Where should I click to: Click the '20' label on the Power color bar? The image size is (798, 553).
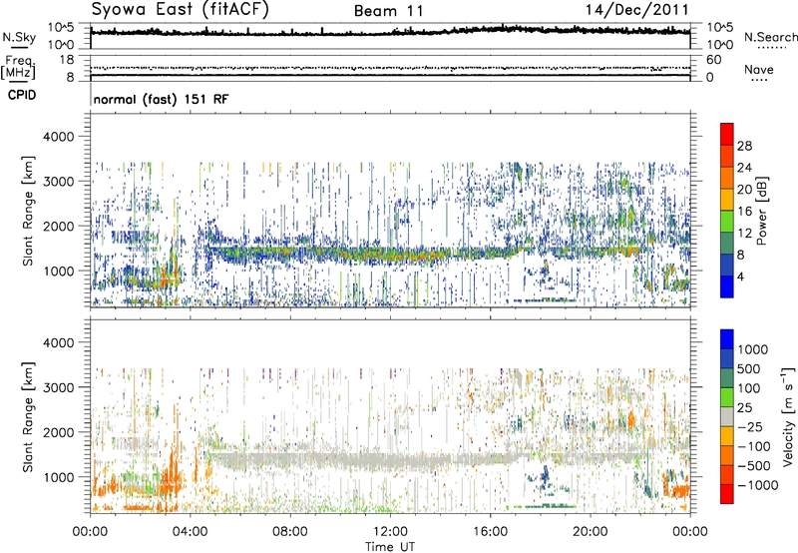point(744,190)
